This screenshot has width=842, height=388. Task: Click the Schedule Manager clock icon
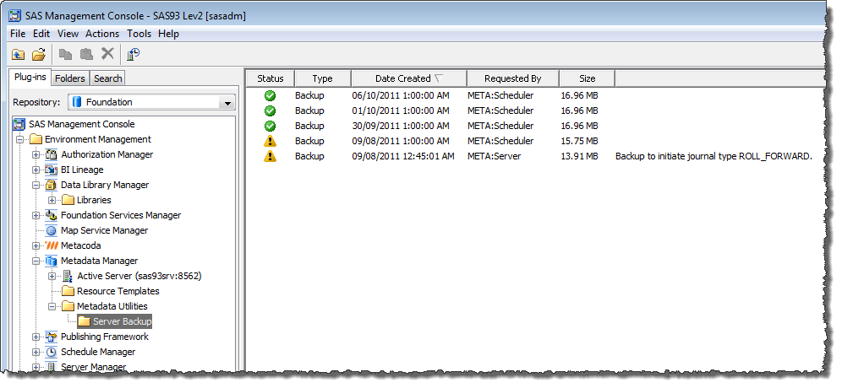52,352
